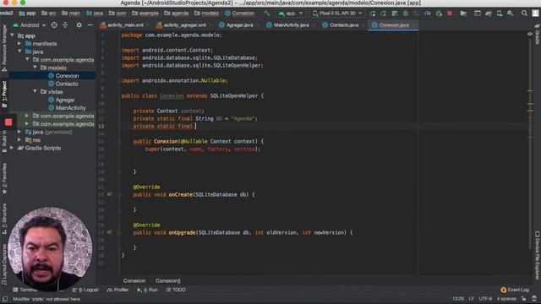Click '4 spaces' indent setting
The image size is (541, 304).
pyautogui.click(x=506, y=299)
